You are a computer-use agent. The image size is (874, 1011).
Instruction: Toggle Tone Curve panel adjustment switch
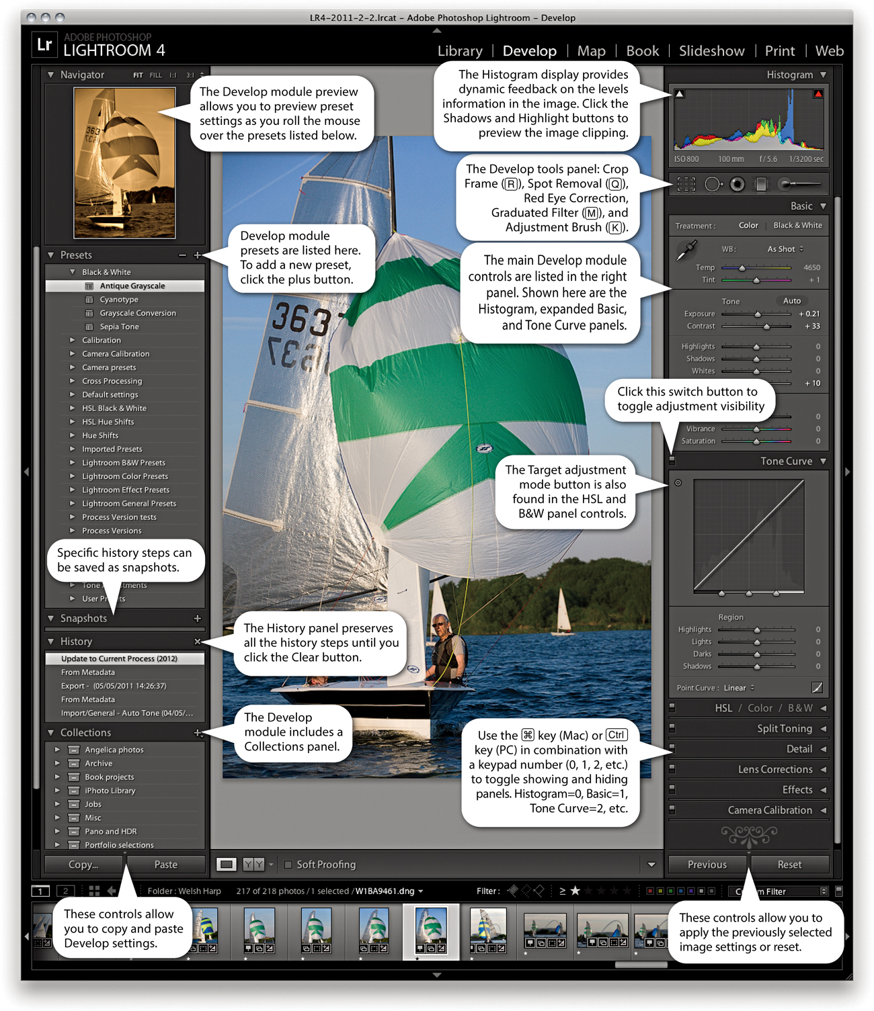[672, 461]
